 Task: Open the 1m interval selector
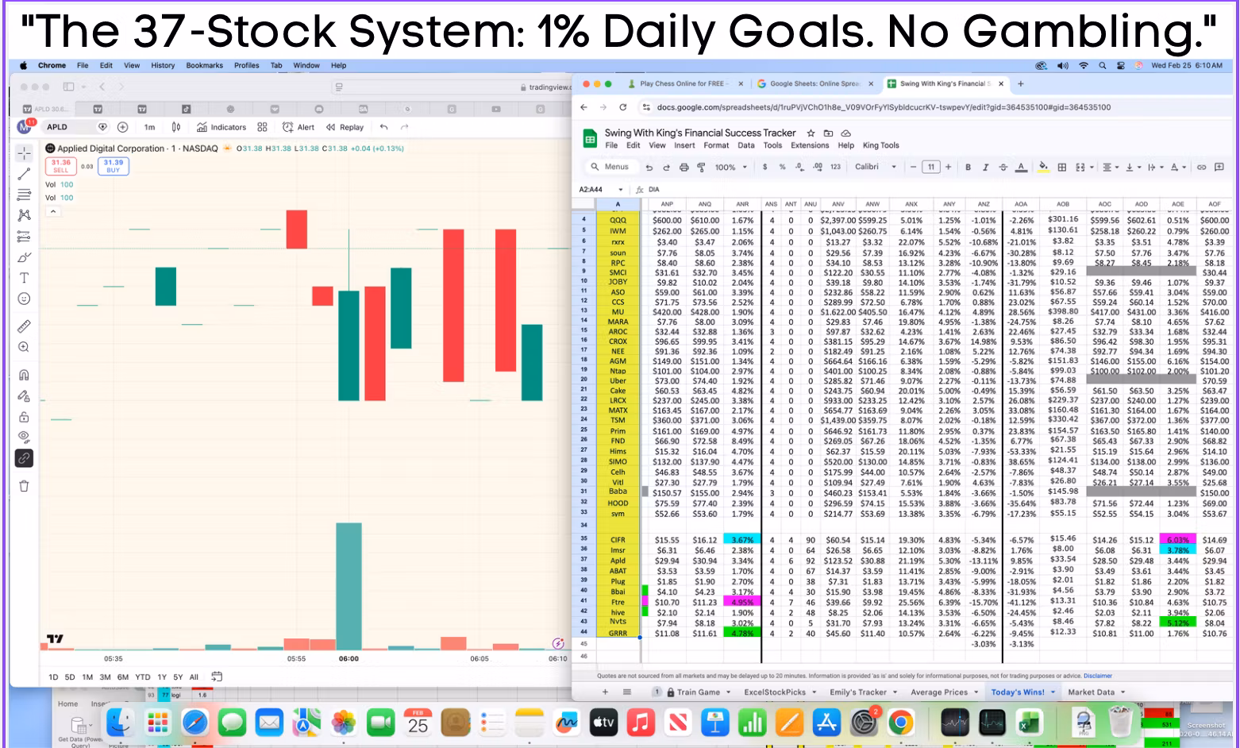pyautogui.click(x=149, y=127)
